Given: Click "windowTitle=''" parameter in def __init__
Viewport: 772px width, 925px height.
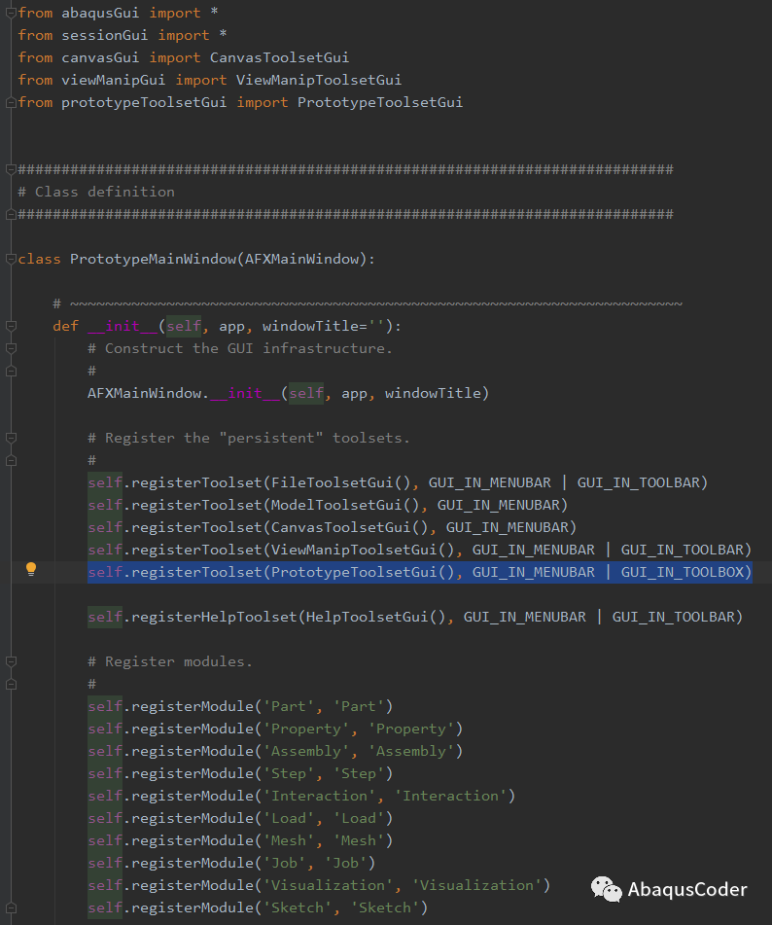Looking at the screenshot, I should (x=324, y=326).
